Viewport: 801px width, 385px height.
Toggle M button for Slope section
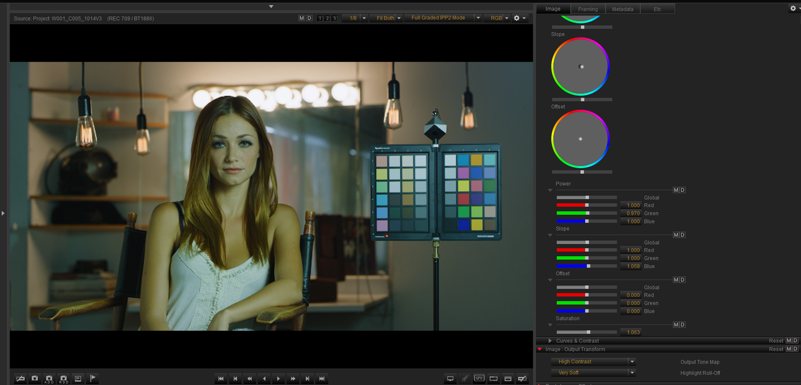pos(676,235)
